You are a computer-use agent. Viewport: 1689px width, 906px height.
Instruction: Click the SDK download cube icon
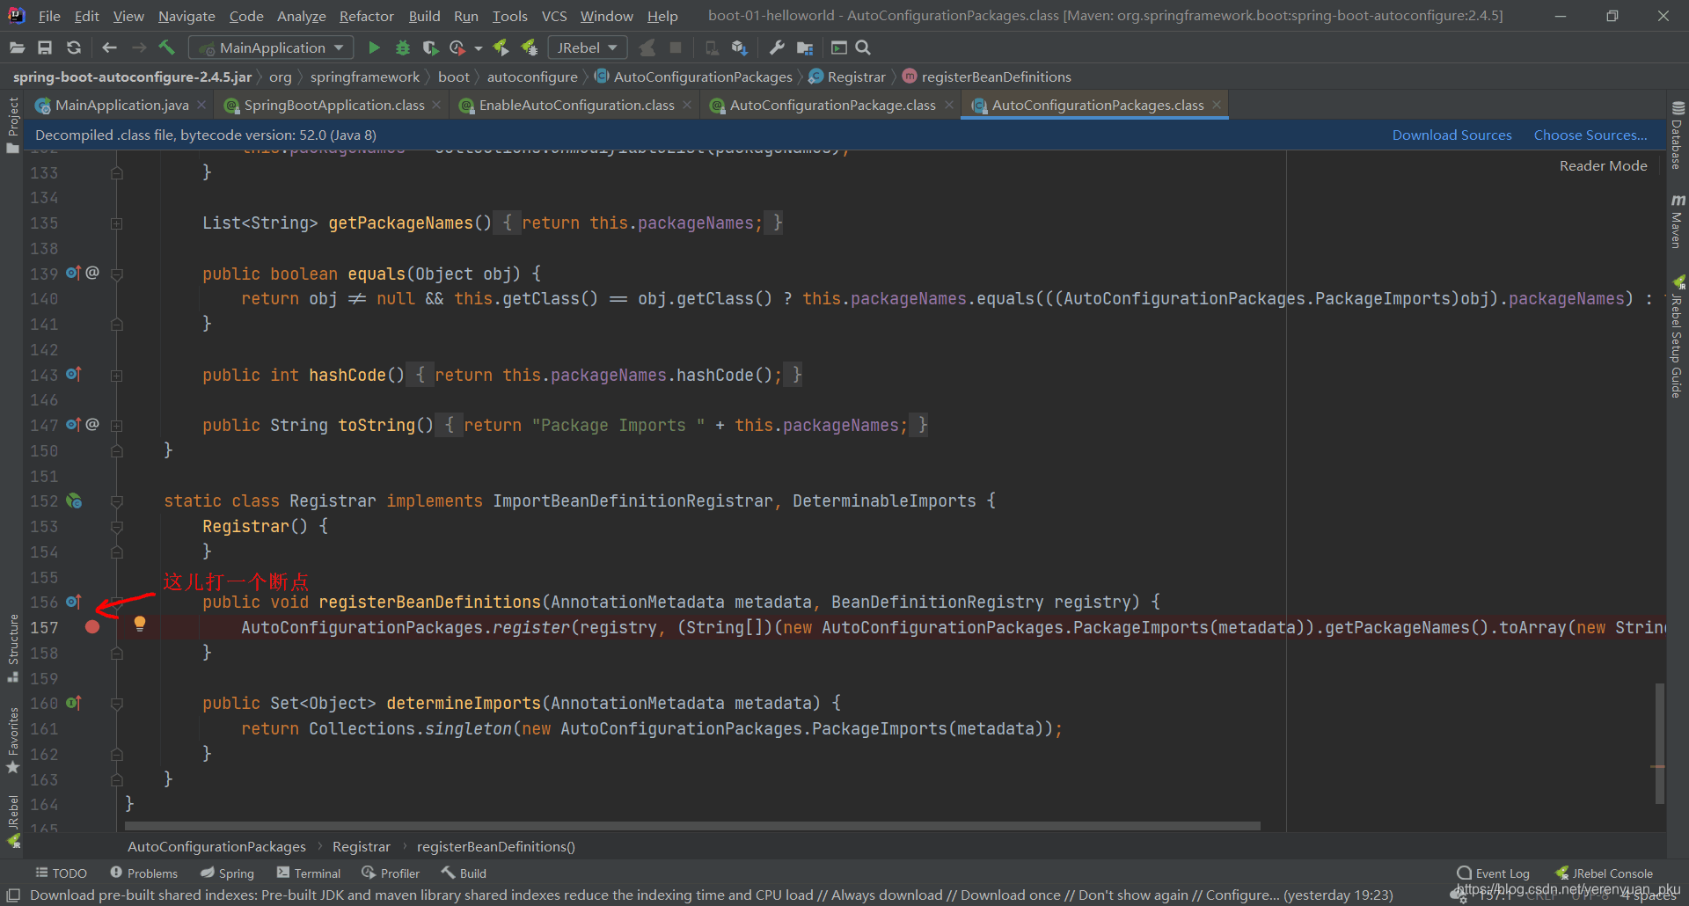pos(740,47)
